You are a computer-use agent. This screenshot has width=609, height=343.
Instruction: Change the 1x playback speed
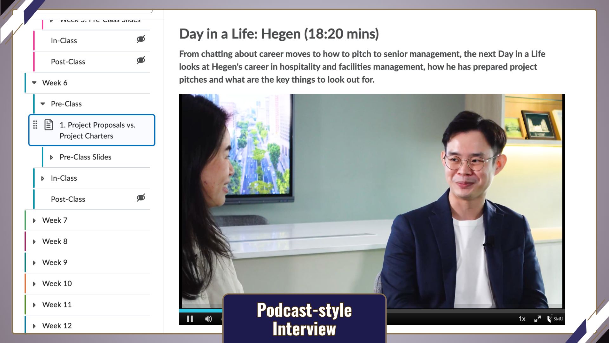pos(522,319)
